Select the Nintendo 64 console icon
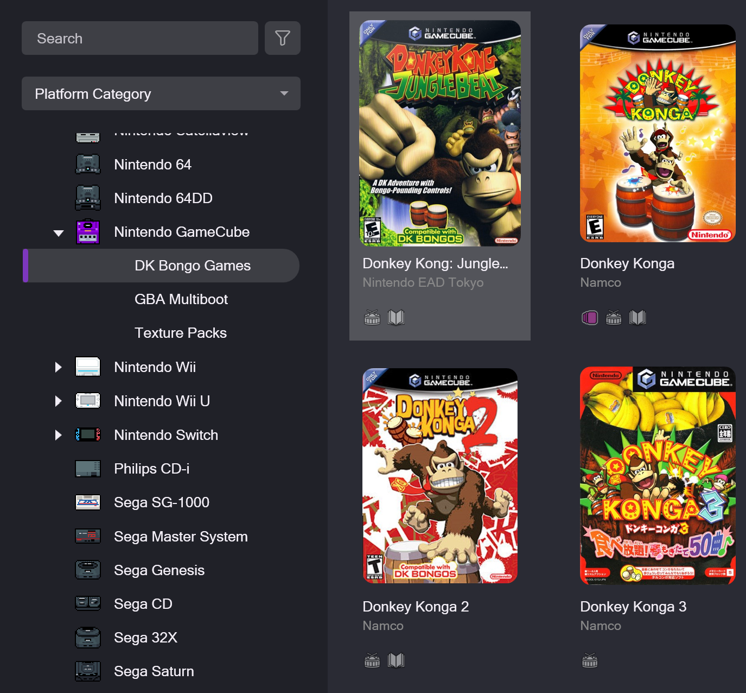Screen dimensions: 746x693 [x=88, y=165]
